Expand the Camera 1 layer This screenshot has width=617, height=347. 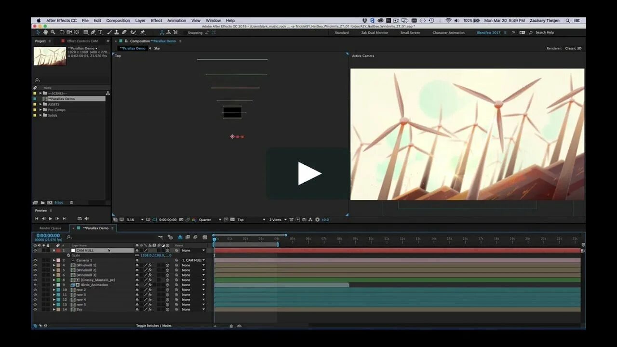click(x=54, y=260)
